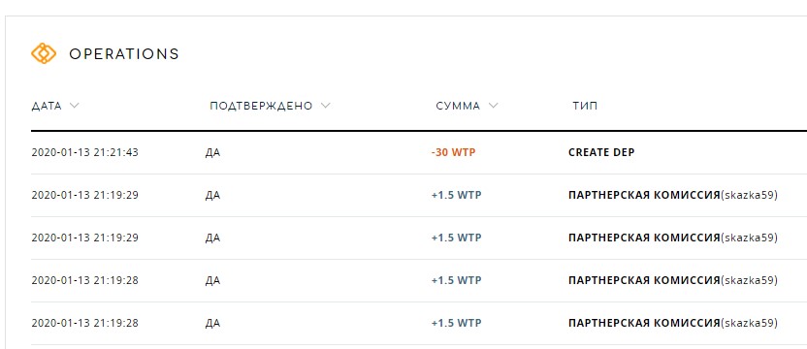Select the ПОДТВЕРЖДЕНО column header text

tap(261, 106)
